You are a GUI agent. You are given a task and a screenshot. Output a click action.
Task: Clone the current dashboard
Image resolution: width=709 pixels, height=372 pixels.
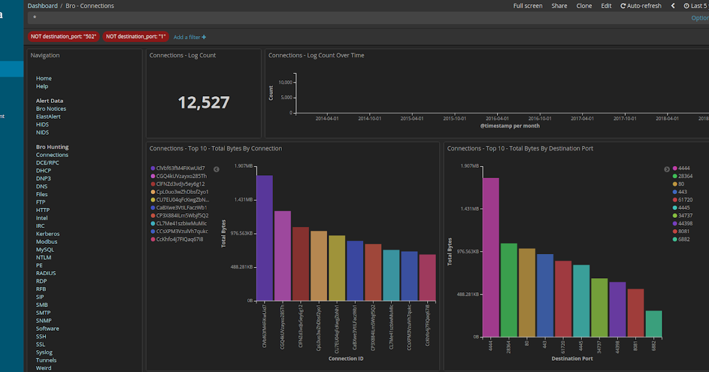click(x=584, y=5)
